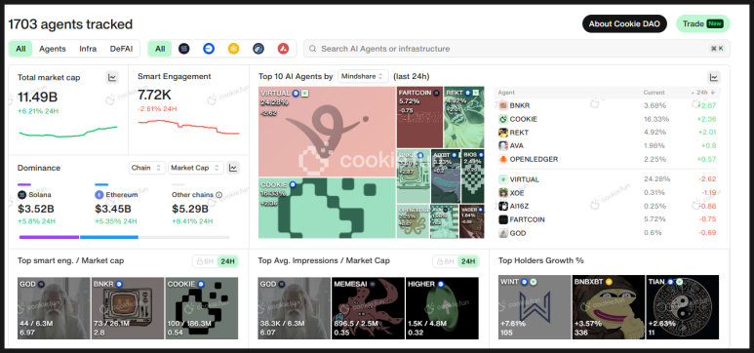Open the WINT card in Top Holders Growth

[x=535, y=307]
